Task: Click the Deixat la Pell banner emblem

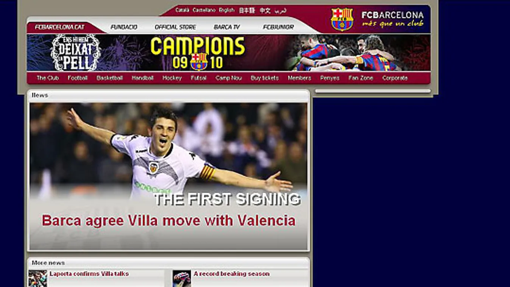Action: click(x=76, y=53)
